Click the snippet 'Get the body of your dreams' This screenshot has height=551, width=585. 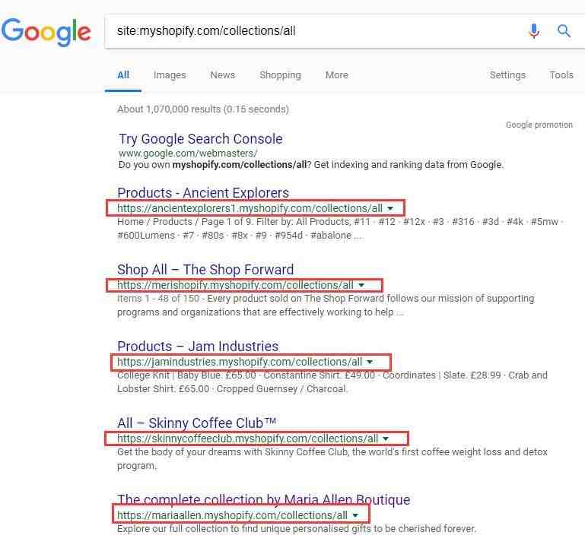(x=332, y=459)
